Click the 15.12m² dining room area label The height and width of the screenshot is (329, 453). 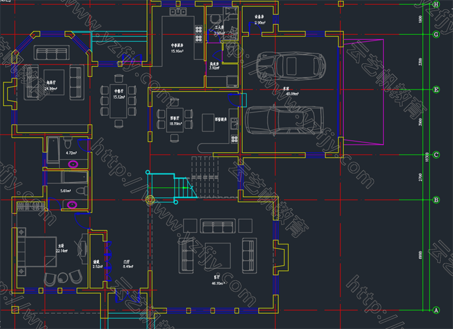[118, 97]
